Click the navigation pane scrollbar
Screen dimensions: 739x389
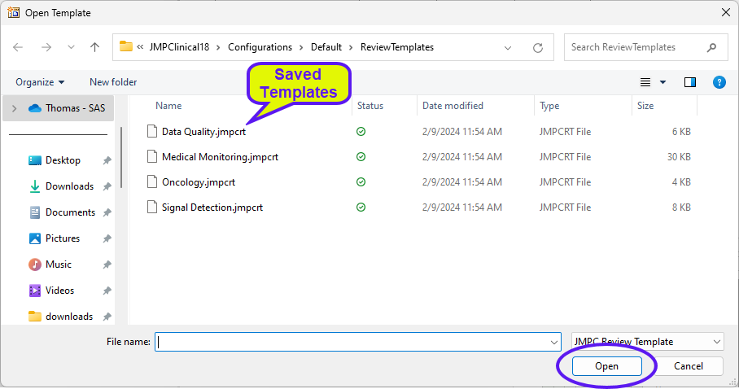121,158
